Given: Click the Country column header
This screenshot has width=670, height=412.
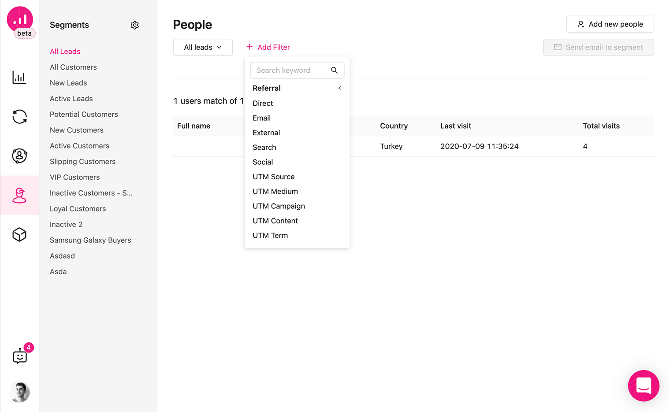Looking at the screenshot, I should coord(394,126).
